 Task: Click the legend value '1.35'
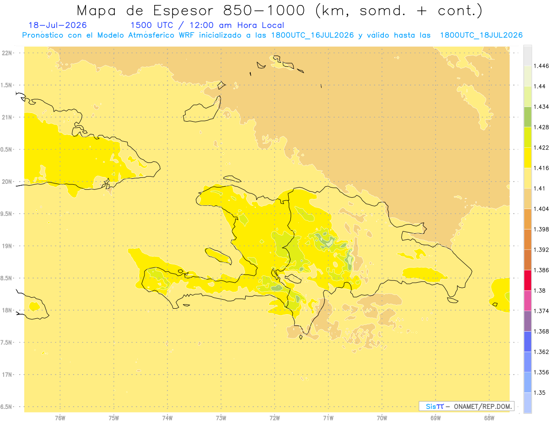click(x=539, y=392)
